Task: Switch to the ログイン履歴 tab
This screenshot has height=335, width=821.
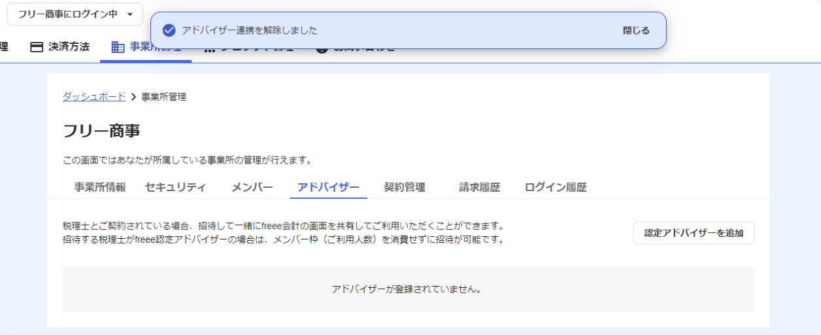Action: click(556, 187)
